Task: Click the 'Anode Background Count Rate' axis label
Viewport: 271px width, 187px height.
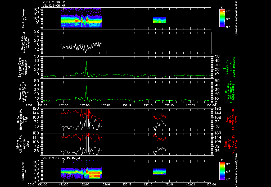Action: pos(26,43)
